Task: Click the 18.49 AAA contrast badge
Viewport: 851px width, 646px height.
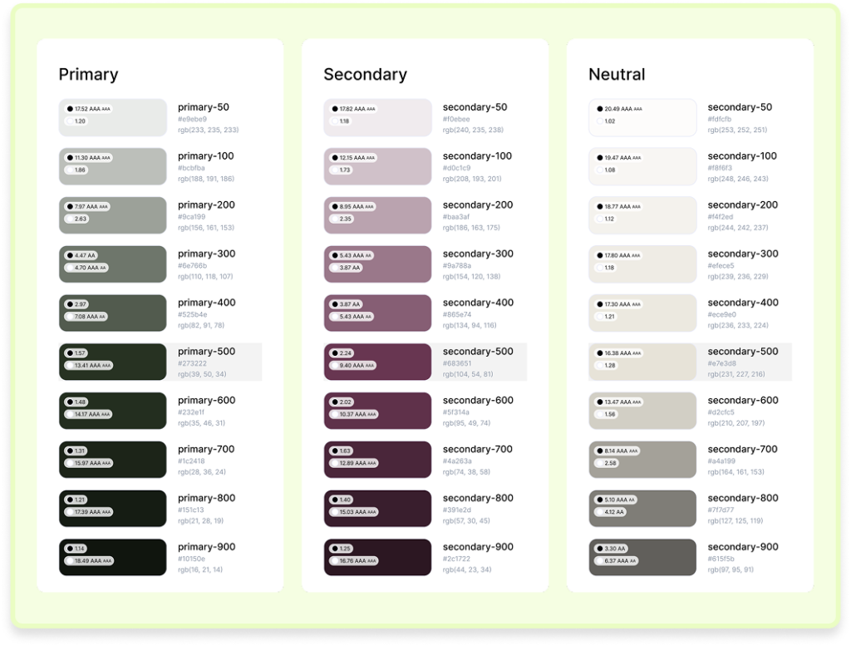Action: 89,560
